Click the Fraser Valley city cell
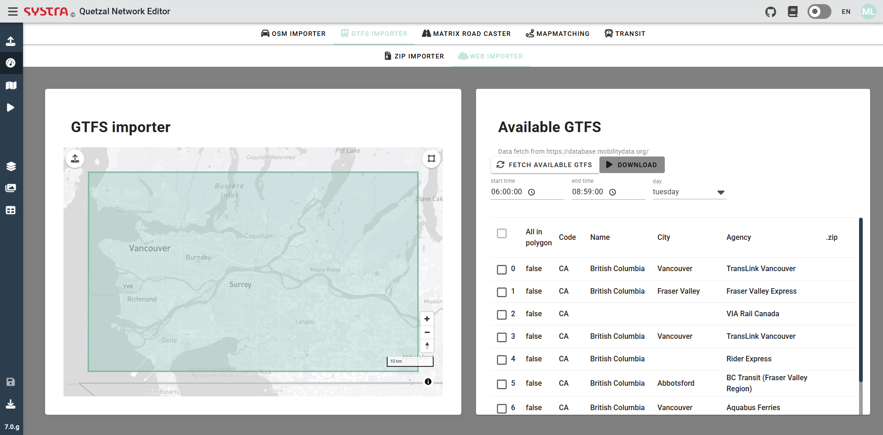The image size is (883, 435). pos(679,291)
